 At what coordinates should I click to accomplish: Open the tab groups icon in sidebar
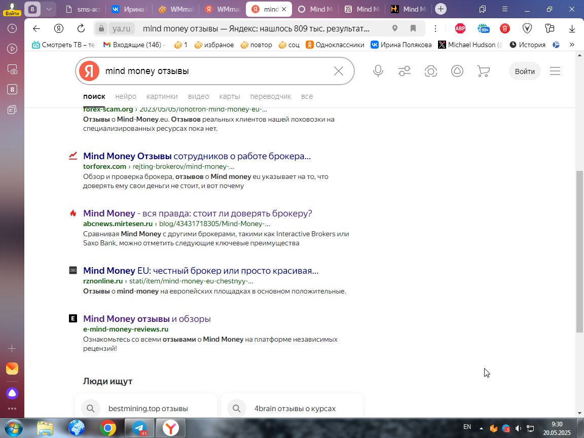(x=12, y=89)
